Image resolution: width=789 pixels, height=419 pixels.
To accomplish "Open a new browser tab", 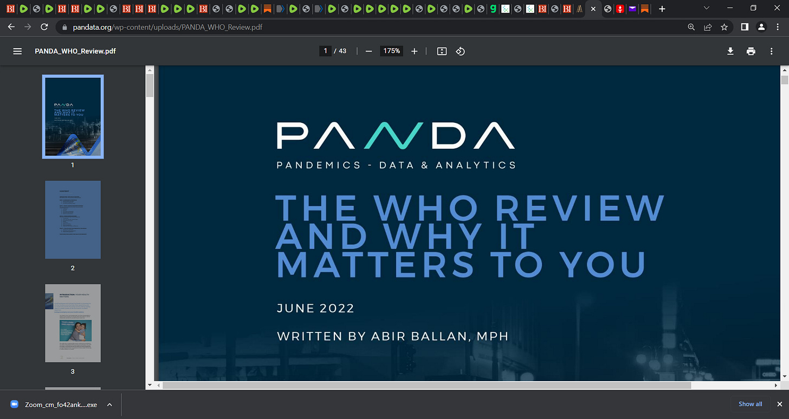I will pos(662,9).
